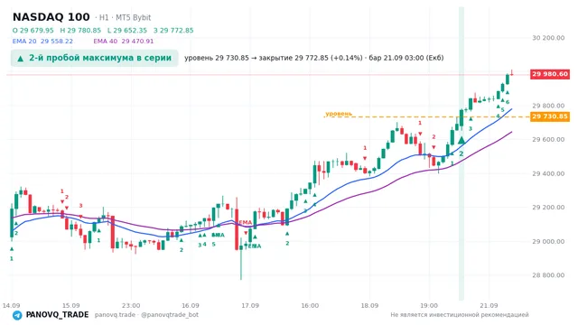
Task: Click the triangle icon in the signal badge
Action: click(x=21, y=58)
